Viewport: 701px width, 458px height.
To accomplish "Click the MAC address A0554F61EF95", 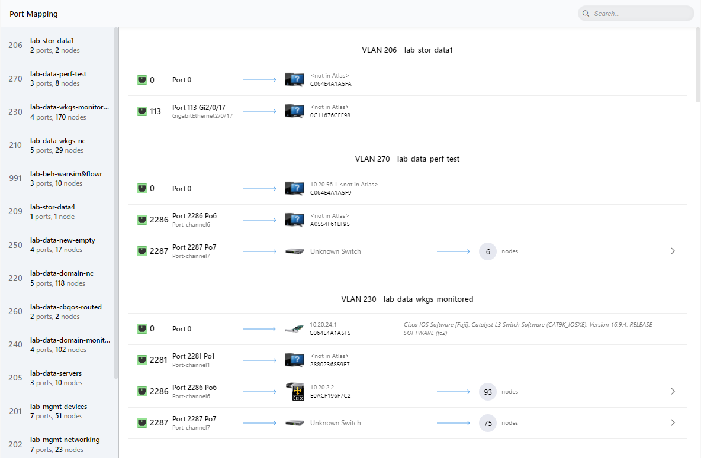I will pos(330,224).
